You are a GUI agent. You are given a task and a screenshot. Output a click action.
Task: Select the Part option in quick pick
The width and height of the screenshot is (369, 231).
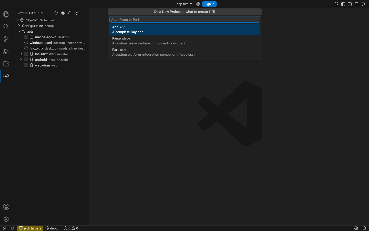pos(185,52)
